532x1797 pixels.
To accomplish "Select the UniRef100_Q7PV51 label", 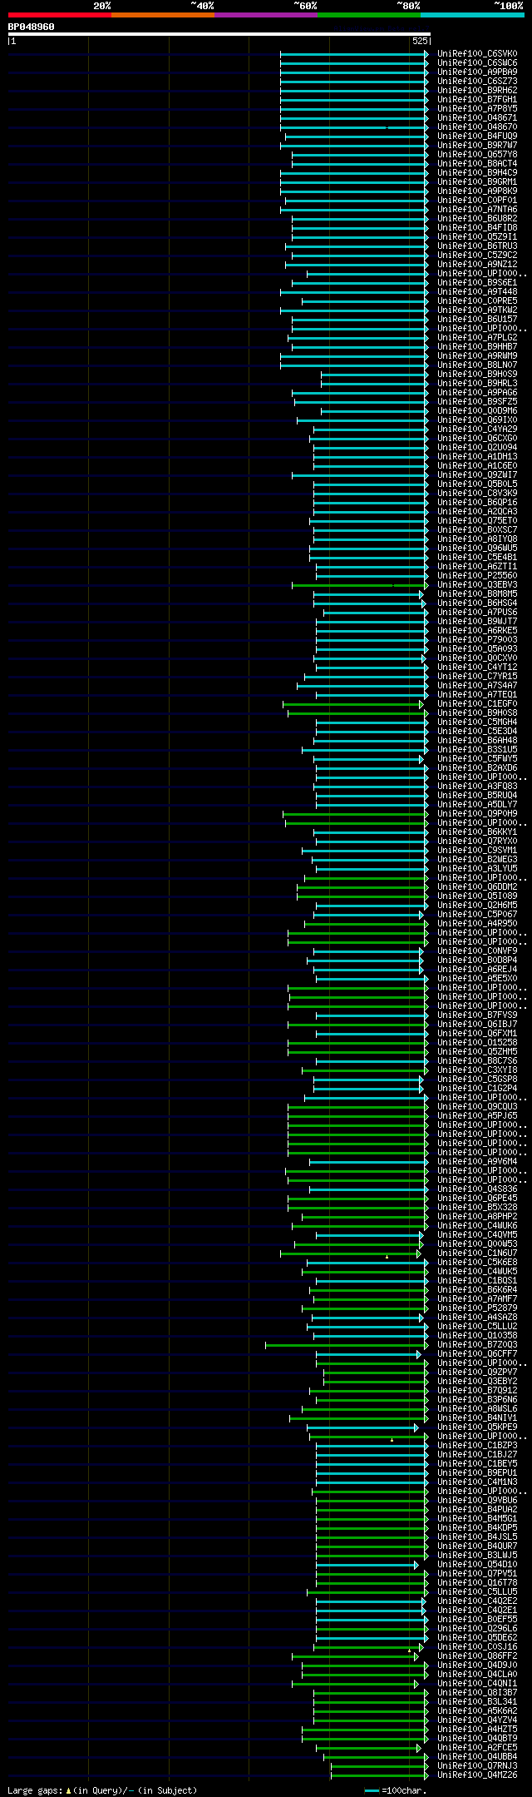I will 477,1574.
